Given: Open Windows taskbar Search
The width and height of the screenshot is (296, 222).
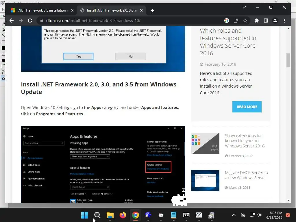Looking at the screenshot, I should 97,215.
